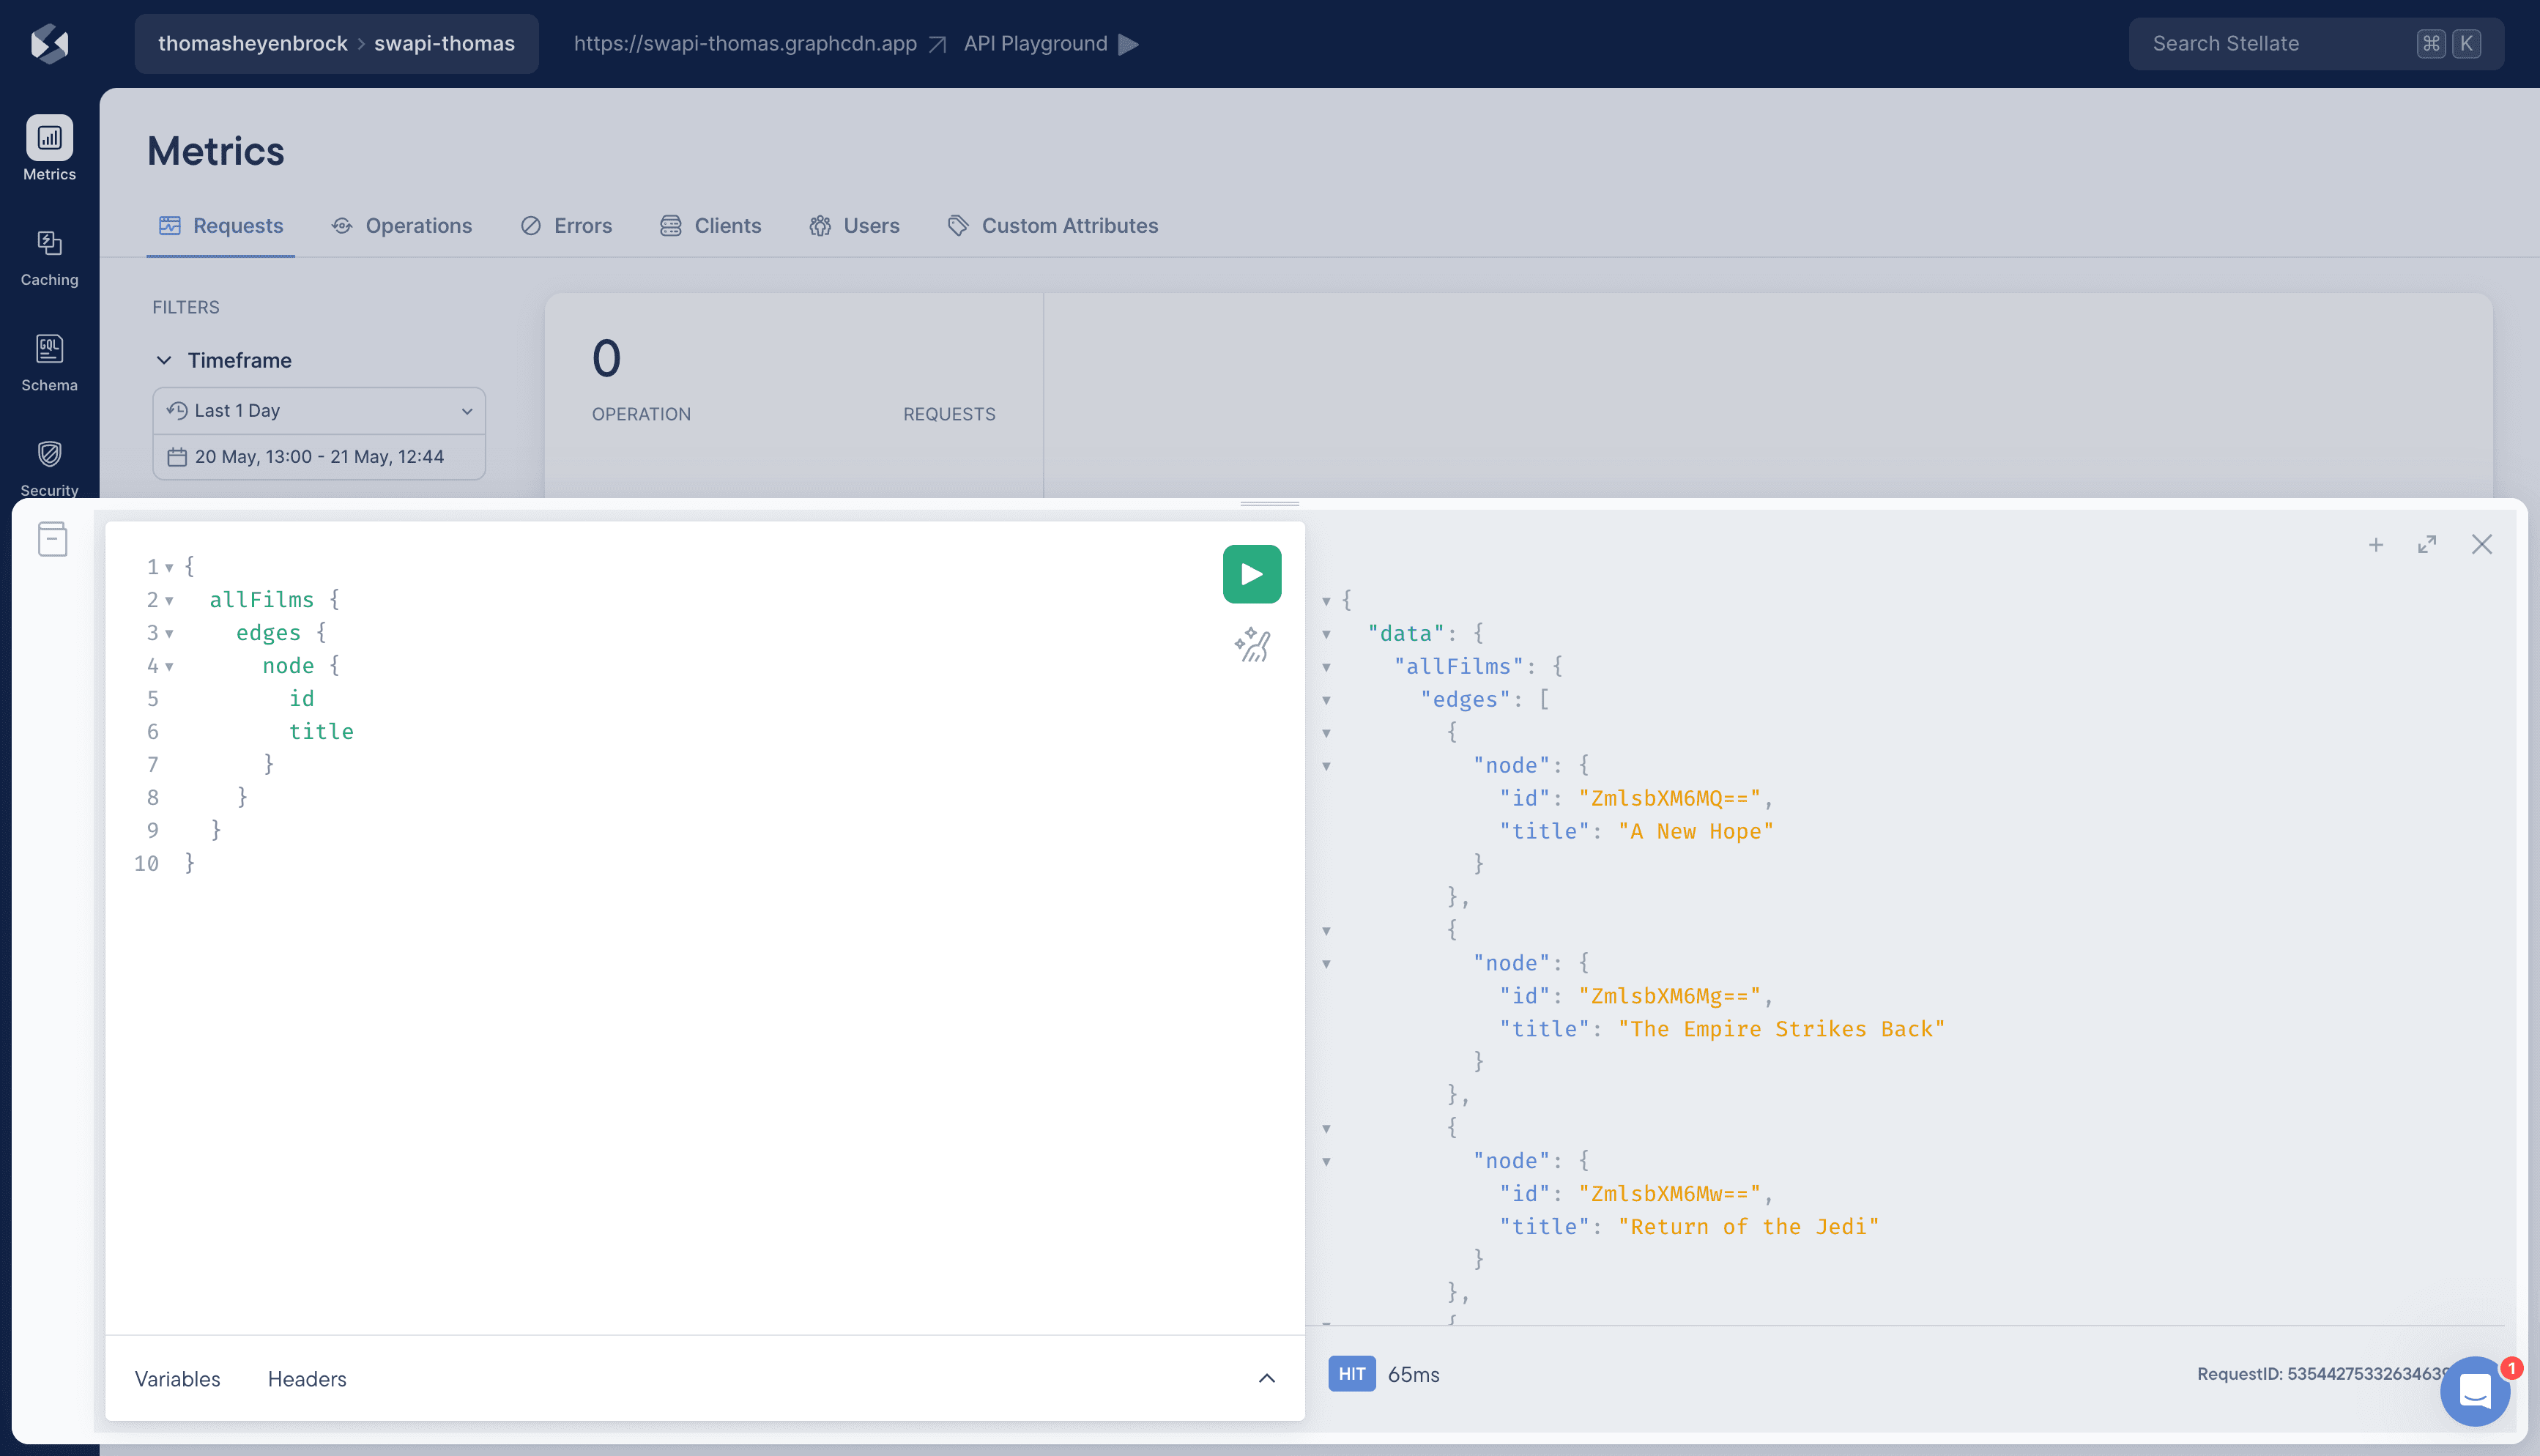
Task: Collapse the Timeframe filter section
Action: pos(164,360)
